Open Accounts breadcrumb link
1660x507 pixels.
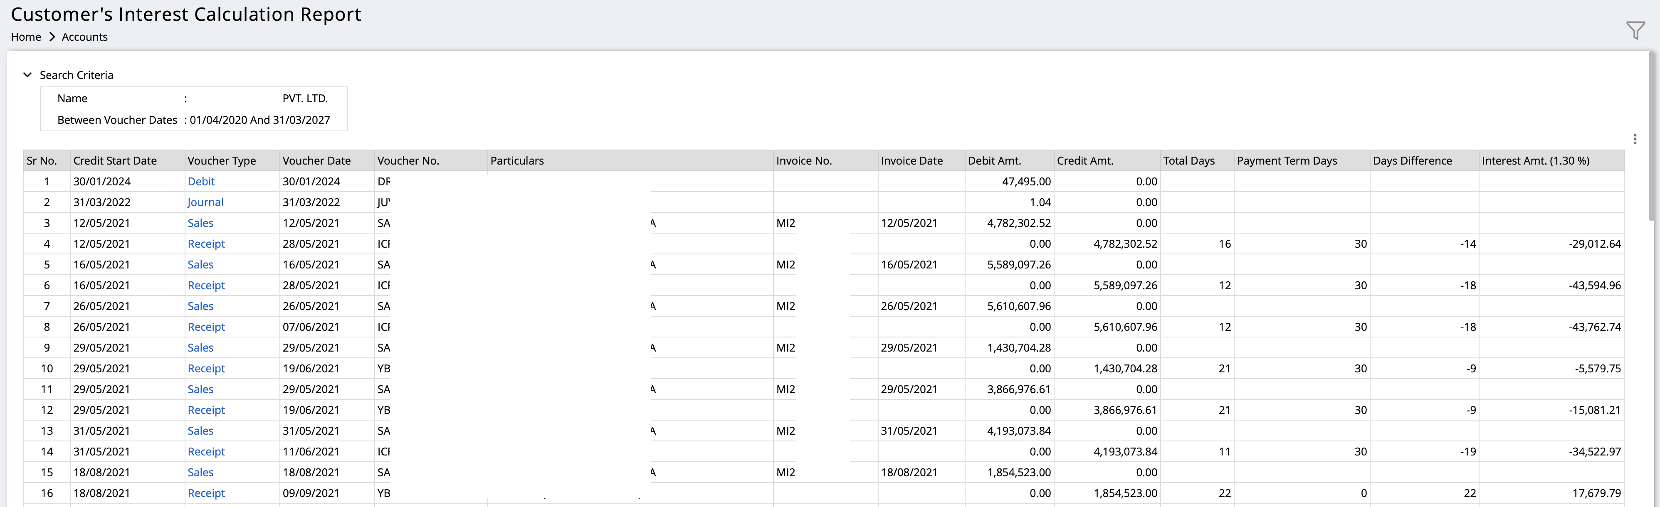[x=84, y=37]
